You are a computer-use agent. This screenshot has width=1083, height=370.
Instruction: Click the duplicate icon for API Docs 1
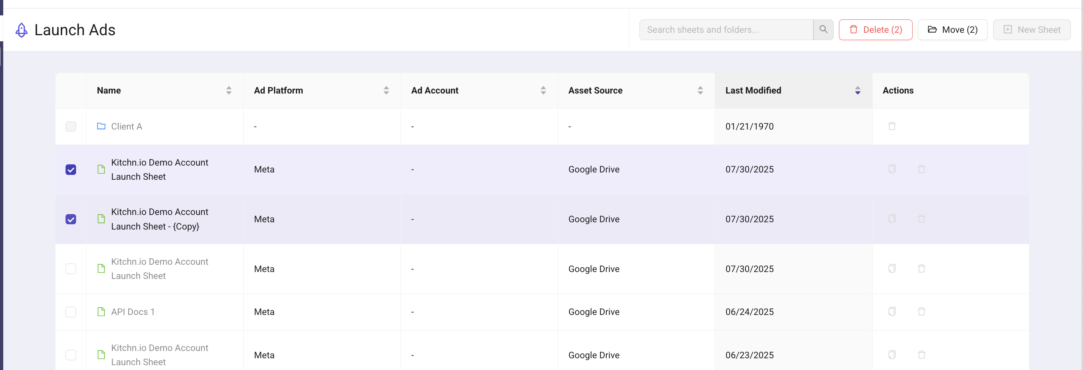pos(891,312)
